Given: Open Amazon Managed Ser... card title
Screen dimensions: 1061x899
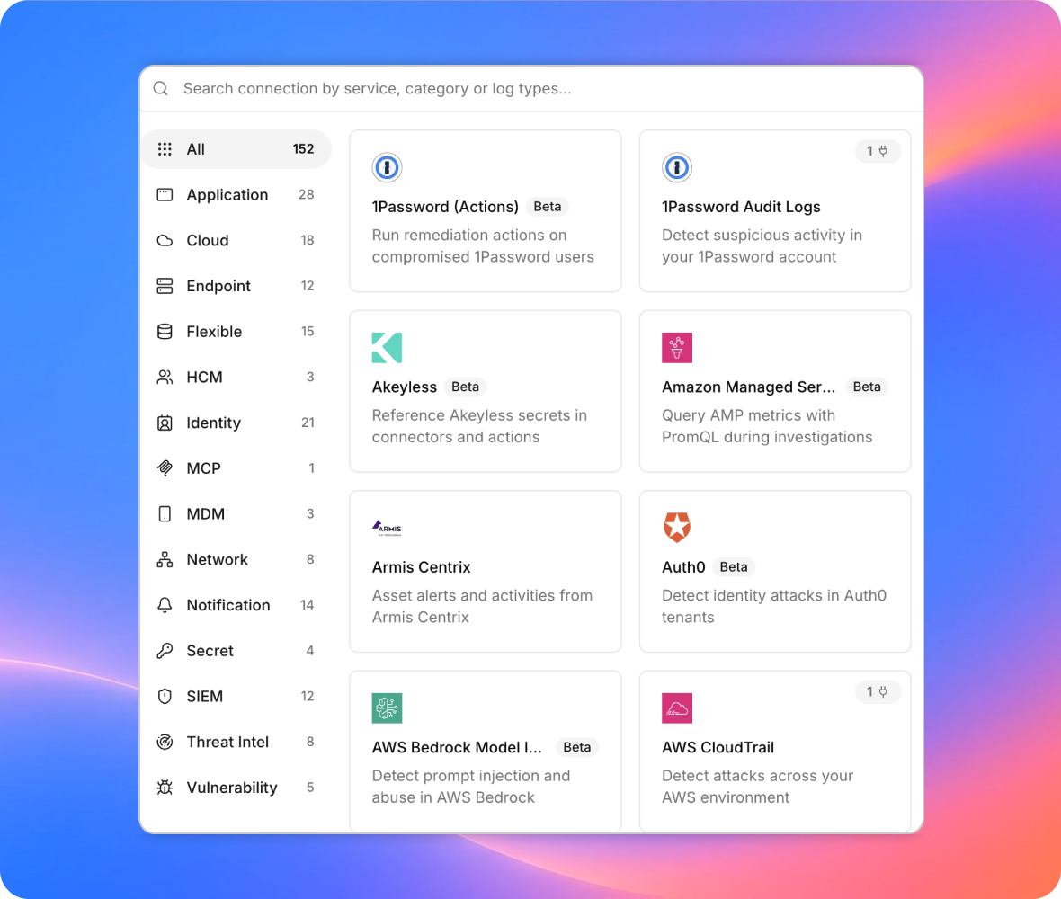Looking at the screenshot, I should tap(748, 387).
